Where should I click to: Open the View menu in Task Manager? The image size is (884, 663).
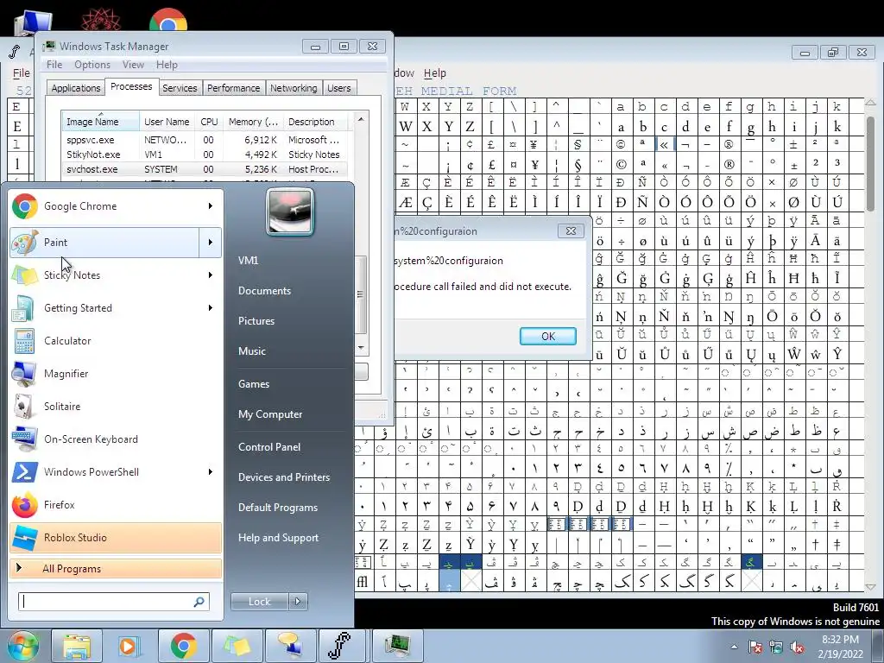pyautogui.click(x=133, y=65)
